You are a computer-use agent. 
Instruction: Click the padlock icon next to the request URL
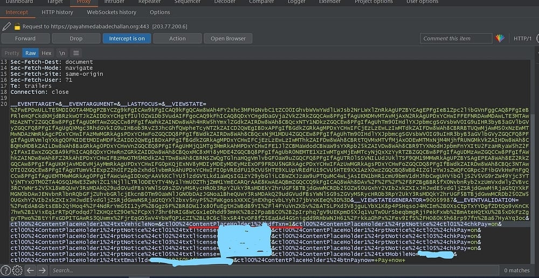point(17,26)
